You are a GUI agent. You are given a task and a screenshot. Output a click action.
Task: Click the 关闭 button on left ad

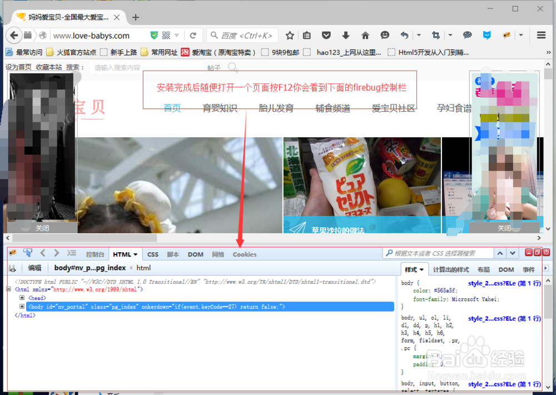tap(42, 228)
